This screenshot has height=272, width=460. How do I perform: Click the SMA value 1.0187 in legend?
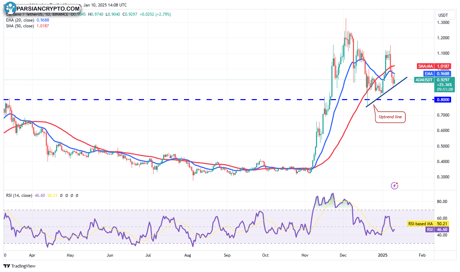click(x=42, y=26)
